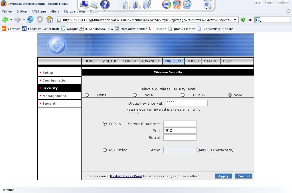Open the Fichier menu

pos(7,11)
